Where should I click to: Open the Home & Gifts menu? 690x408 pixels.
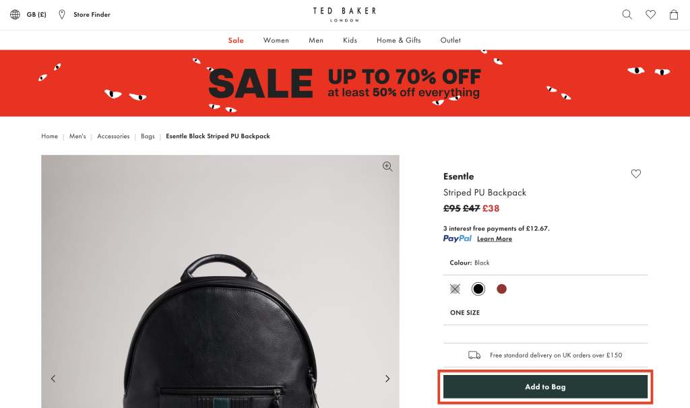click(399, 40)
